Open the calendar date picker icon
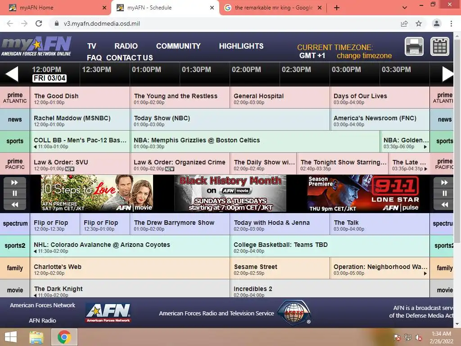 point(440,46)
